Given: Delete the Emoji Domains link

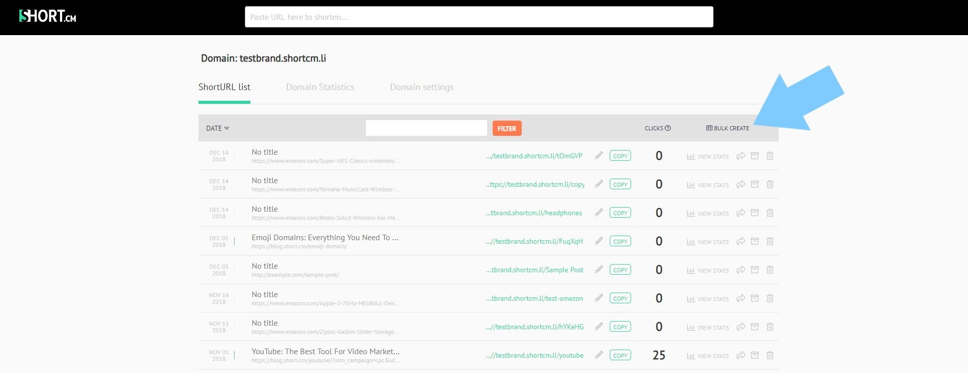Looking at the screenshot, I should point(770,241).
